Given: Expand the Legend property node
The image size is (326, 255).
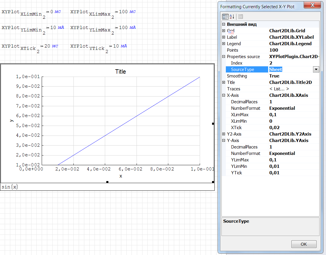Looking at the screenshot, I should pos(224,44).
